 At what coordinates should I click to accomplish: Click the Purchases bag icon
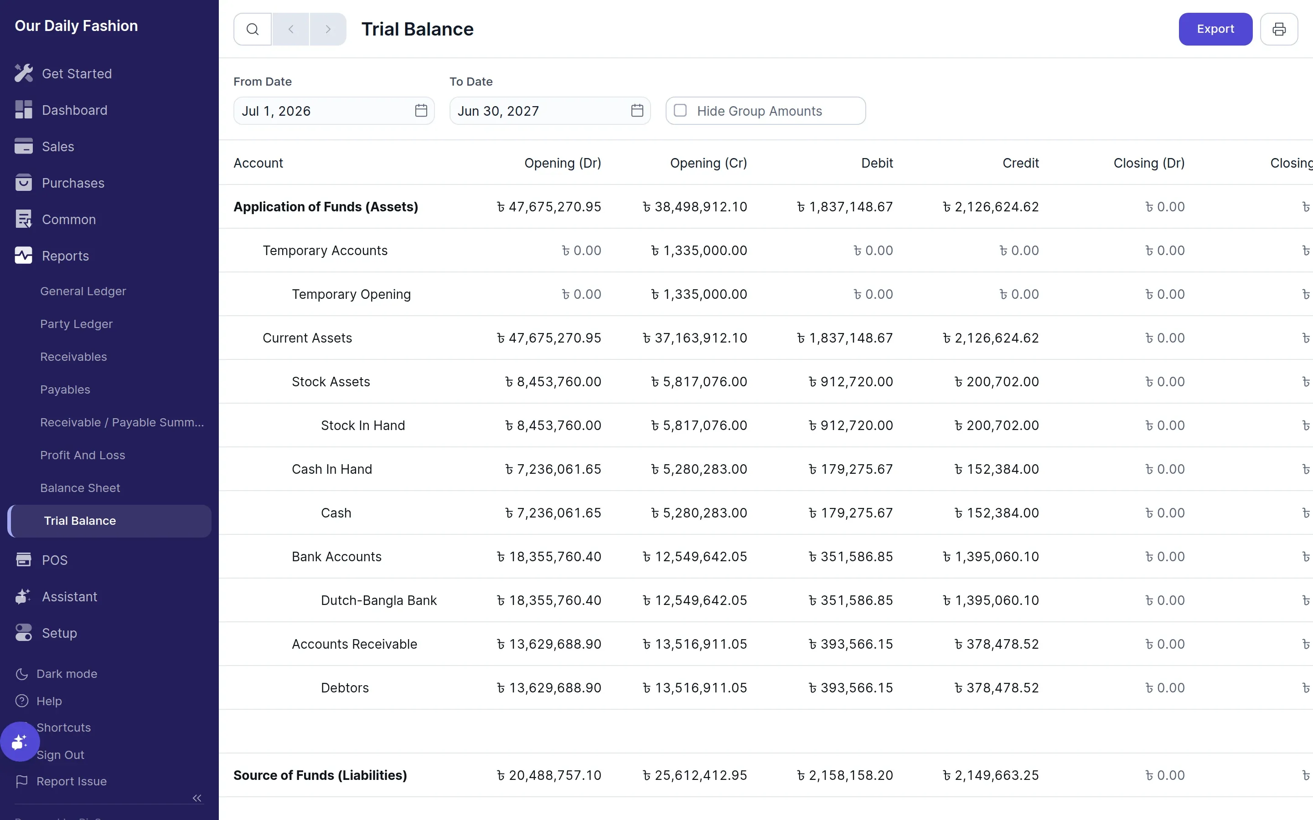click(23, 183)
